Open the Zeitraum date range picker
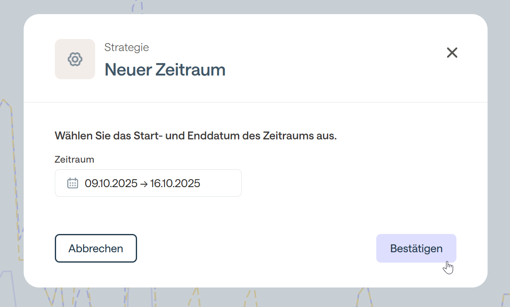The image size is (510, 307). [x=148, y=183]
